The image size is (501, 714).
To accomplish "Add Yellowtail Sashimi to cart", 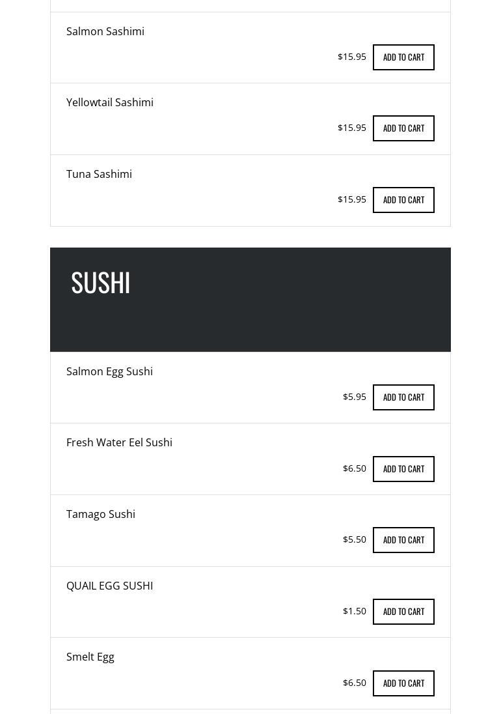I will [x=403, y=128].
